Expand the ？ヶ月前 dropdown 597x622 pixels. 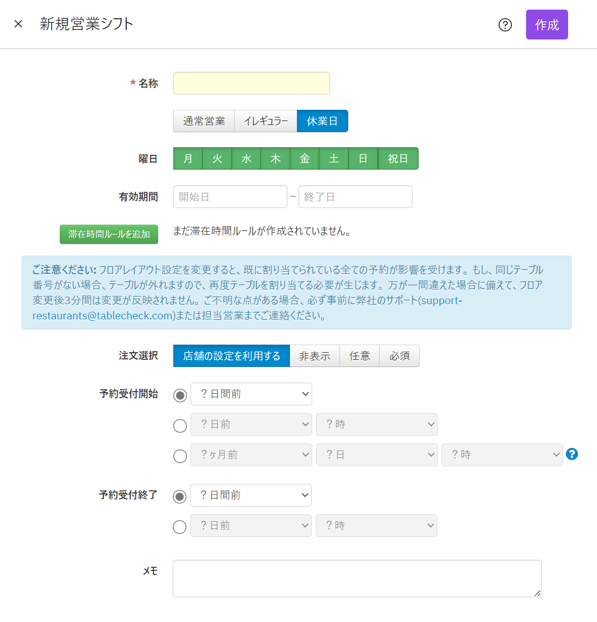pyautogui.click(x=251, y=455)
